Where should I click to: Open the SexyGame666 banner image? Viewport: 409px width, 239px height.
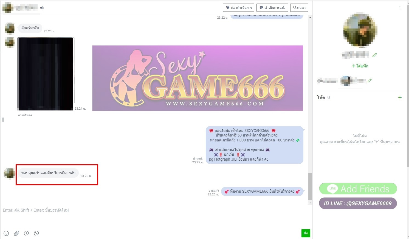pos(198,78)
